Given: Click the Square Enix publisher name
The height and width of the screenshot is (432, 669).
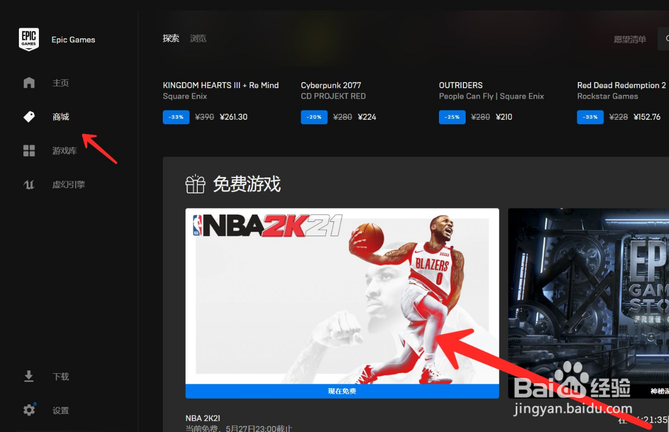Looking at the screenshot, I should [184, 96].
